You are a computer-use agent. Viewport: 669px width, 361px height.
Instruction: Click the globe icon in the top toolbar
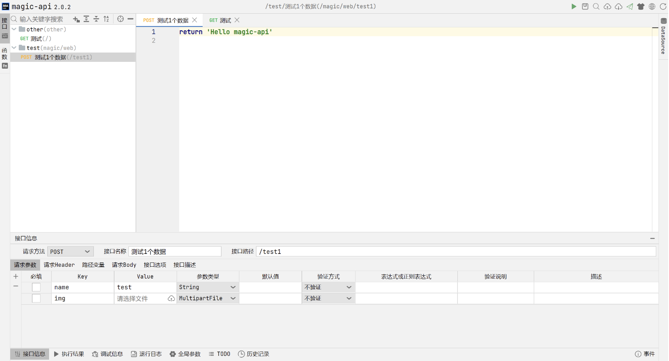(652, 6)
